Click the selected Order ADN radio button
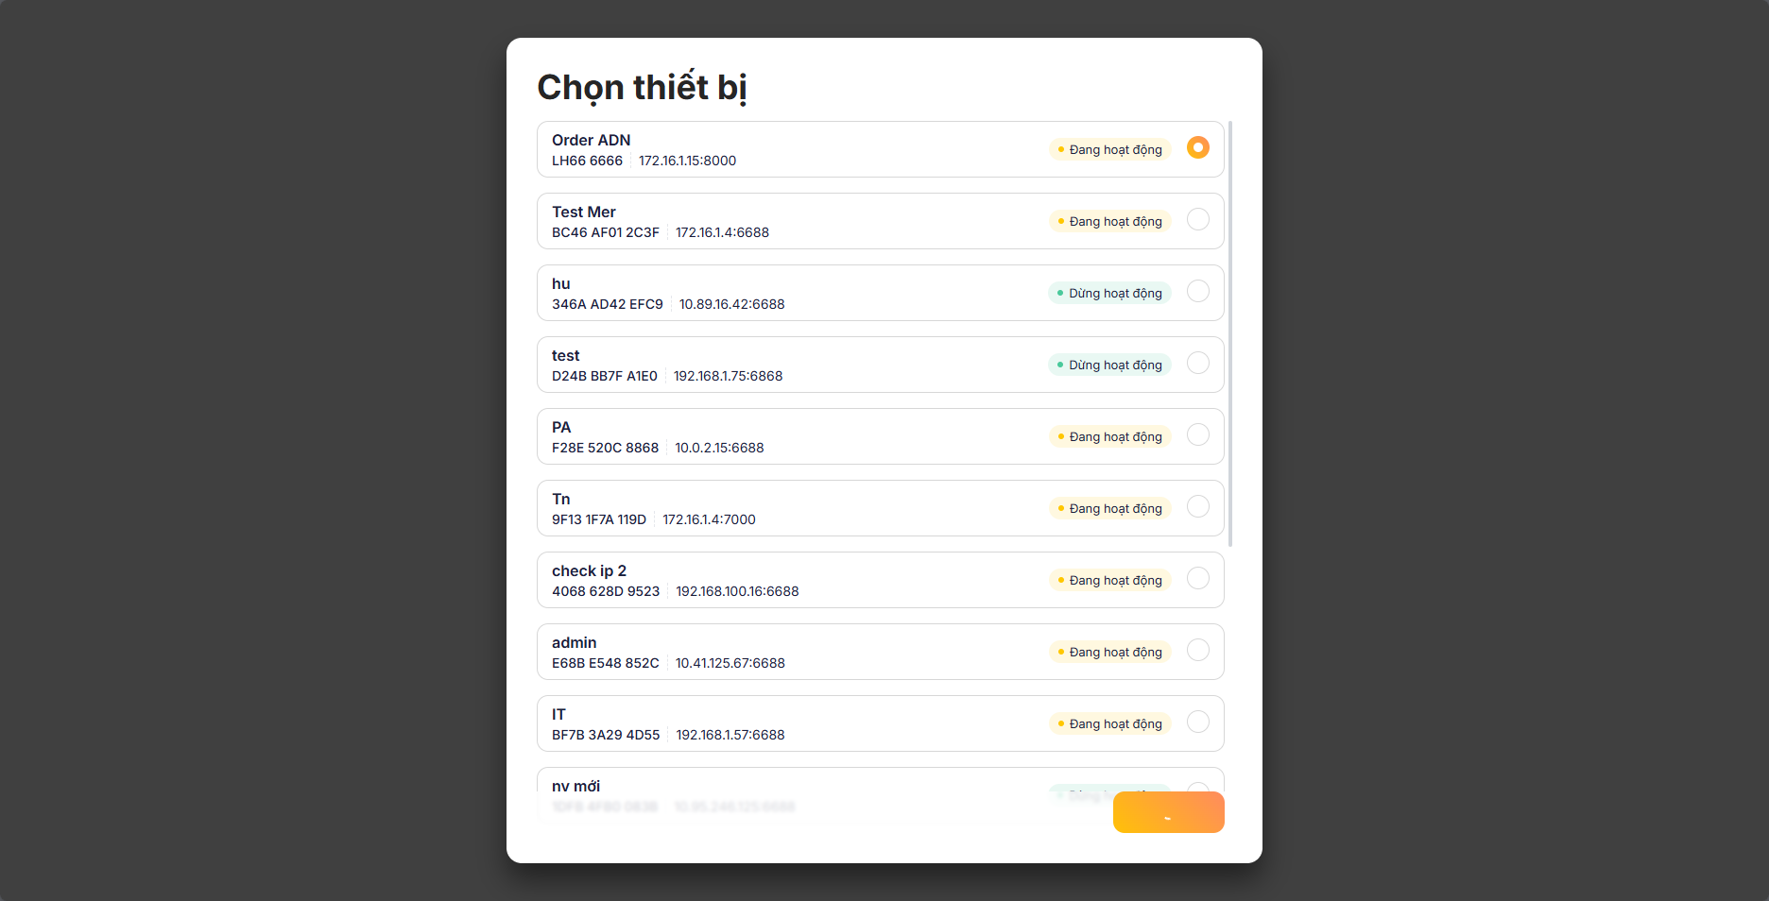 pyautogui.click(x=1197, y=147)
